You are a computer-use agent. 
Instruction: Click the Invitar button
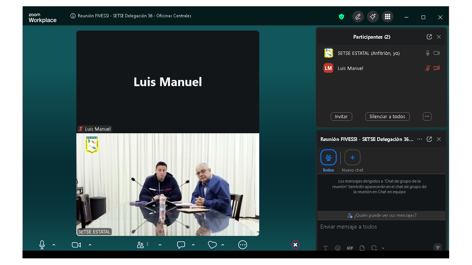pos(341,116)
